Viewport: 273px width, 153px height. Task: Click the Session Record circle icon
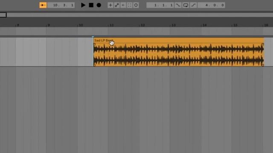[x=136, y=5]
